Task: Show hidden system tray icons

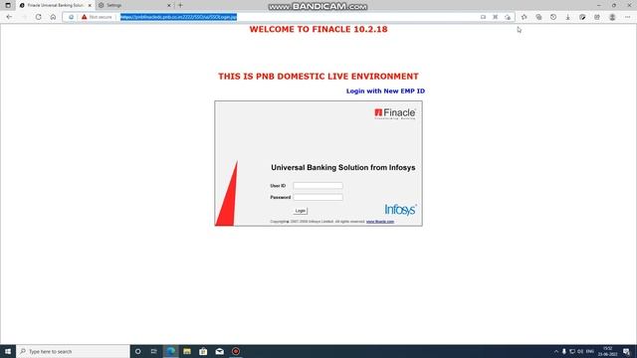Action: click(x=556, y=351)
